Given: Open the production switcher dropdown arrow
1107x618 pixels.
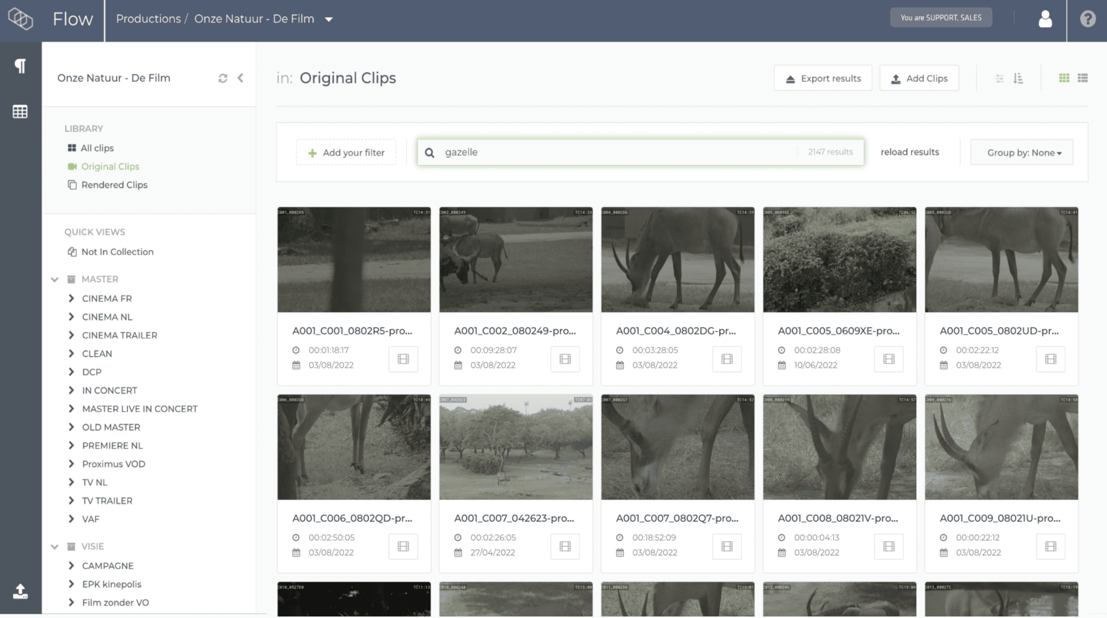Looking at the screenshot, I should click(330, 18).
